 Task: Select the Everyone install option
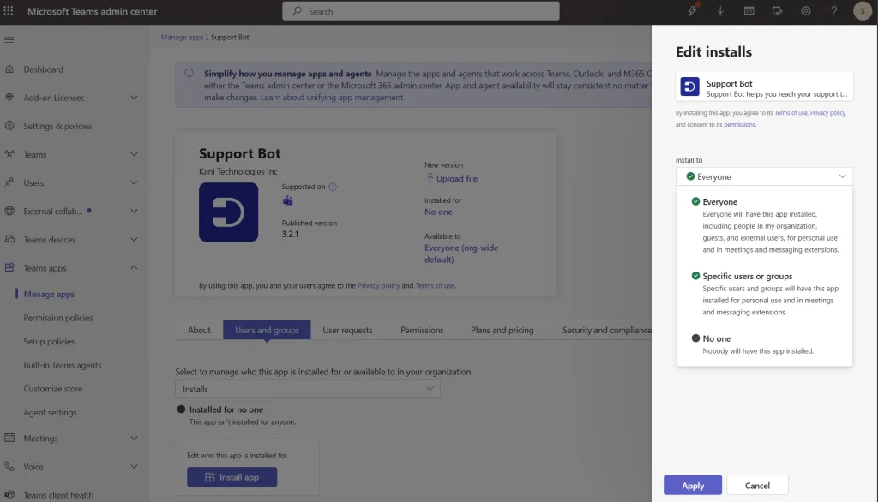(x=765, y=225)
